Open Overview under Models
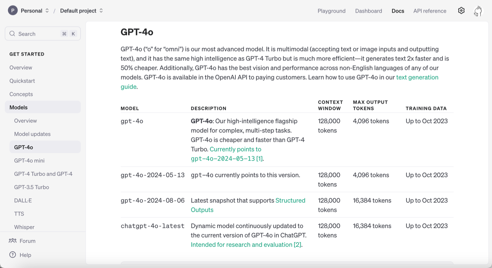492x268 pixels. click(x=25, y=121)
